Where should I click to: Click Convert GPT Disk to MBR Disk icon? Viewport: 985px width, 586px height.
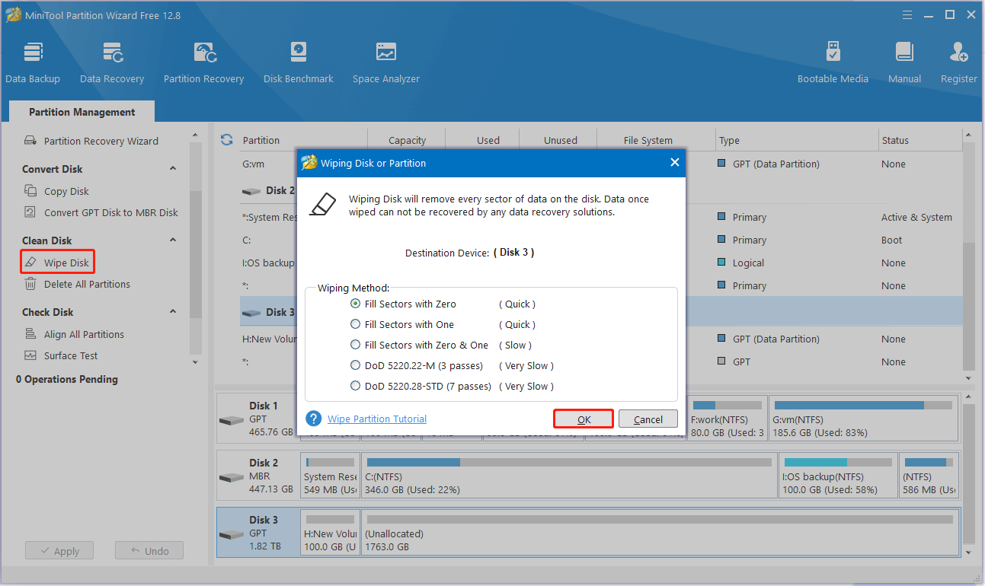coord(30,212)
